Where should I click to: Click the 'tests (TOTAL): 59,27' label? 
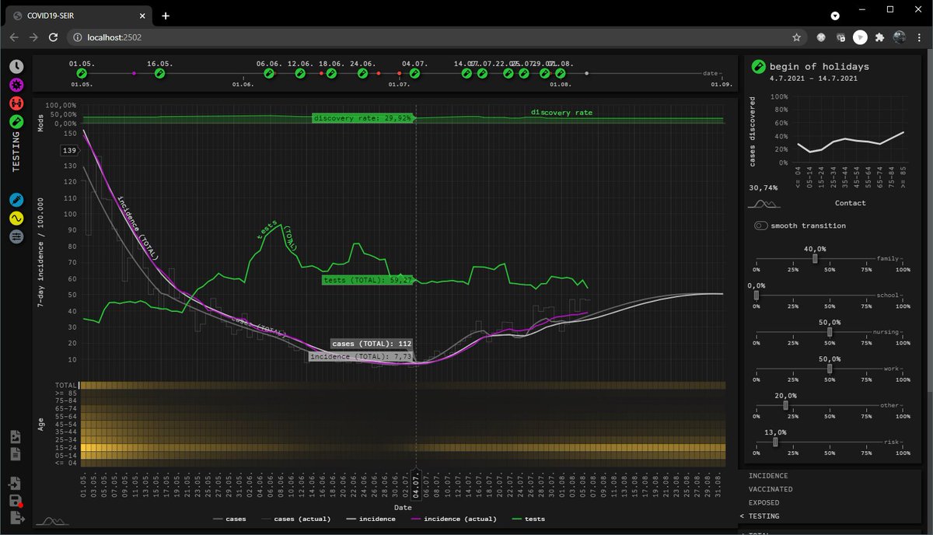coord(368,280)
